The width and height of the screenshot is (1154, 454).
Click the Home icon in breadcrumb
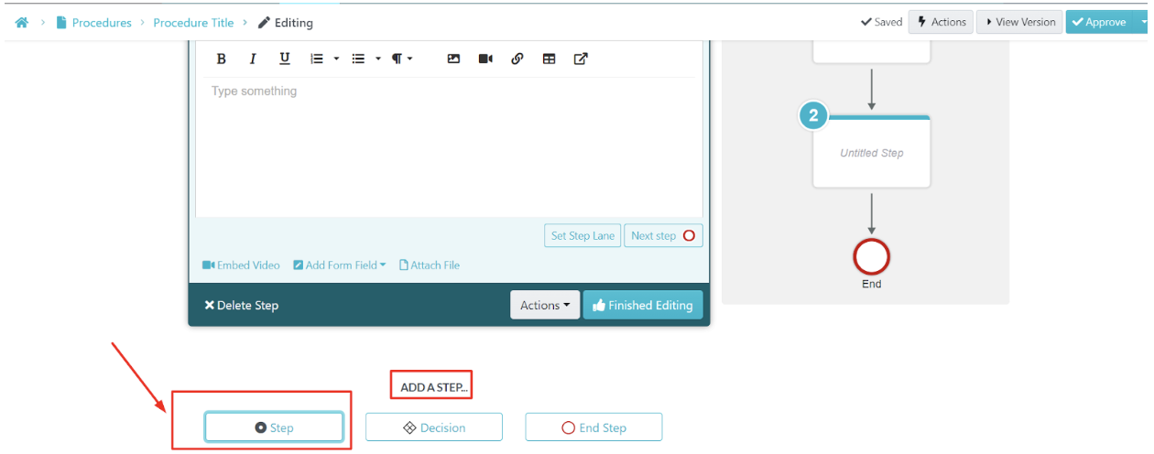coord(22,22)
